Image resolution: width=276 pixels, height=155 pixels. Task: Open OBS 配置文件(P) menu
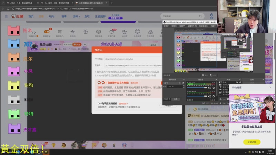tap(192, 26)
